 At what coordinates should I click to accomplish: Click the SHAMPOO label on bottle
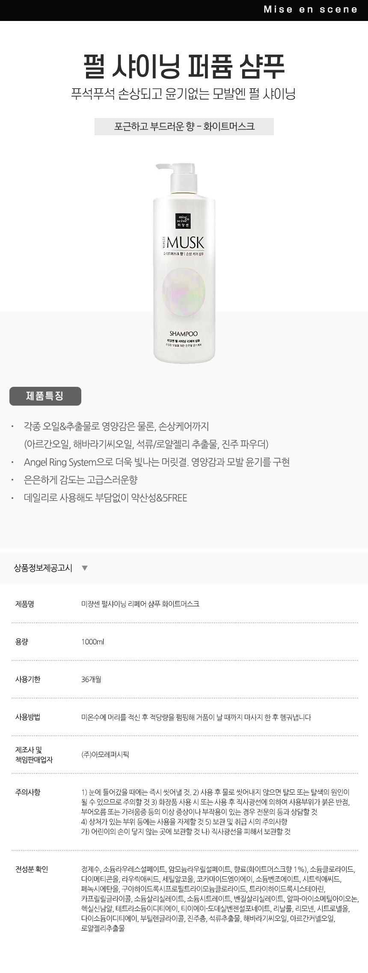click(x=184, y=333)
